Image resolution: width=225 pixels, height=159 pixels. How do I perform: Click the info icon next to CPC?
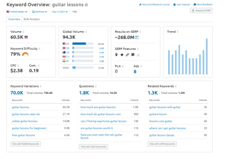point(18,66)
